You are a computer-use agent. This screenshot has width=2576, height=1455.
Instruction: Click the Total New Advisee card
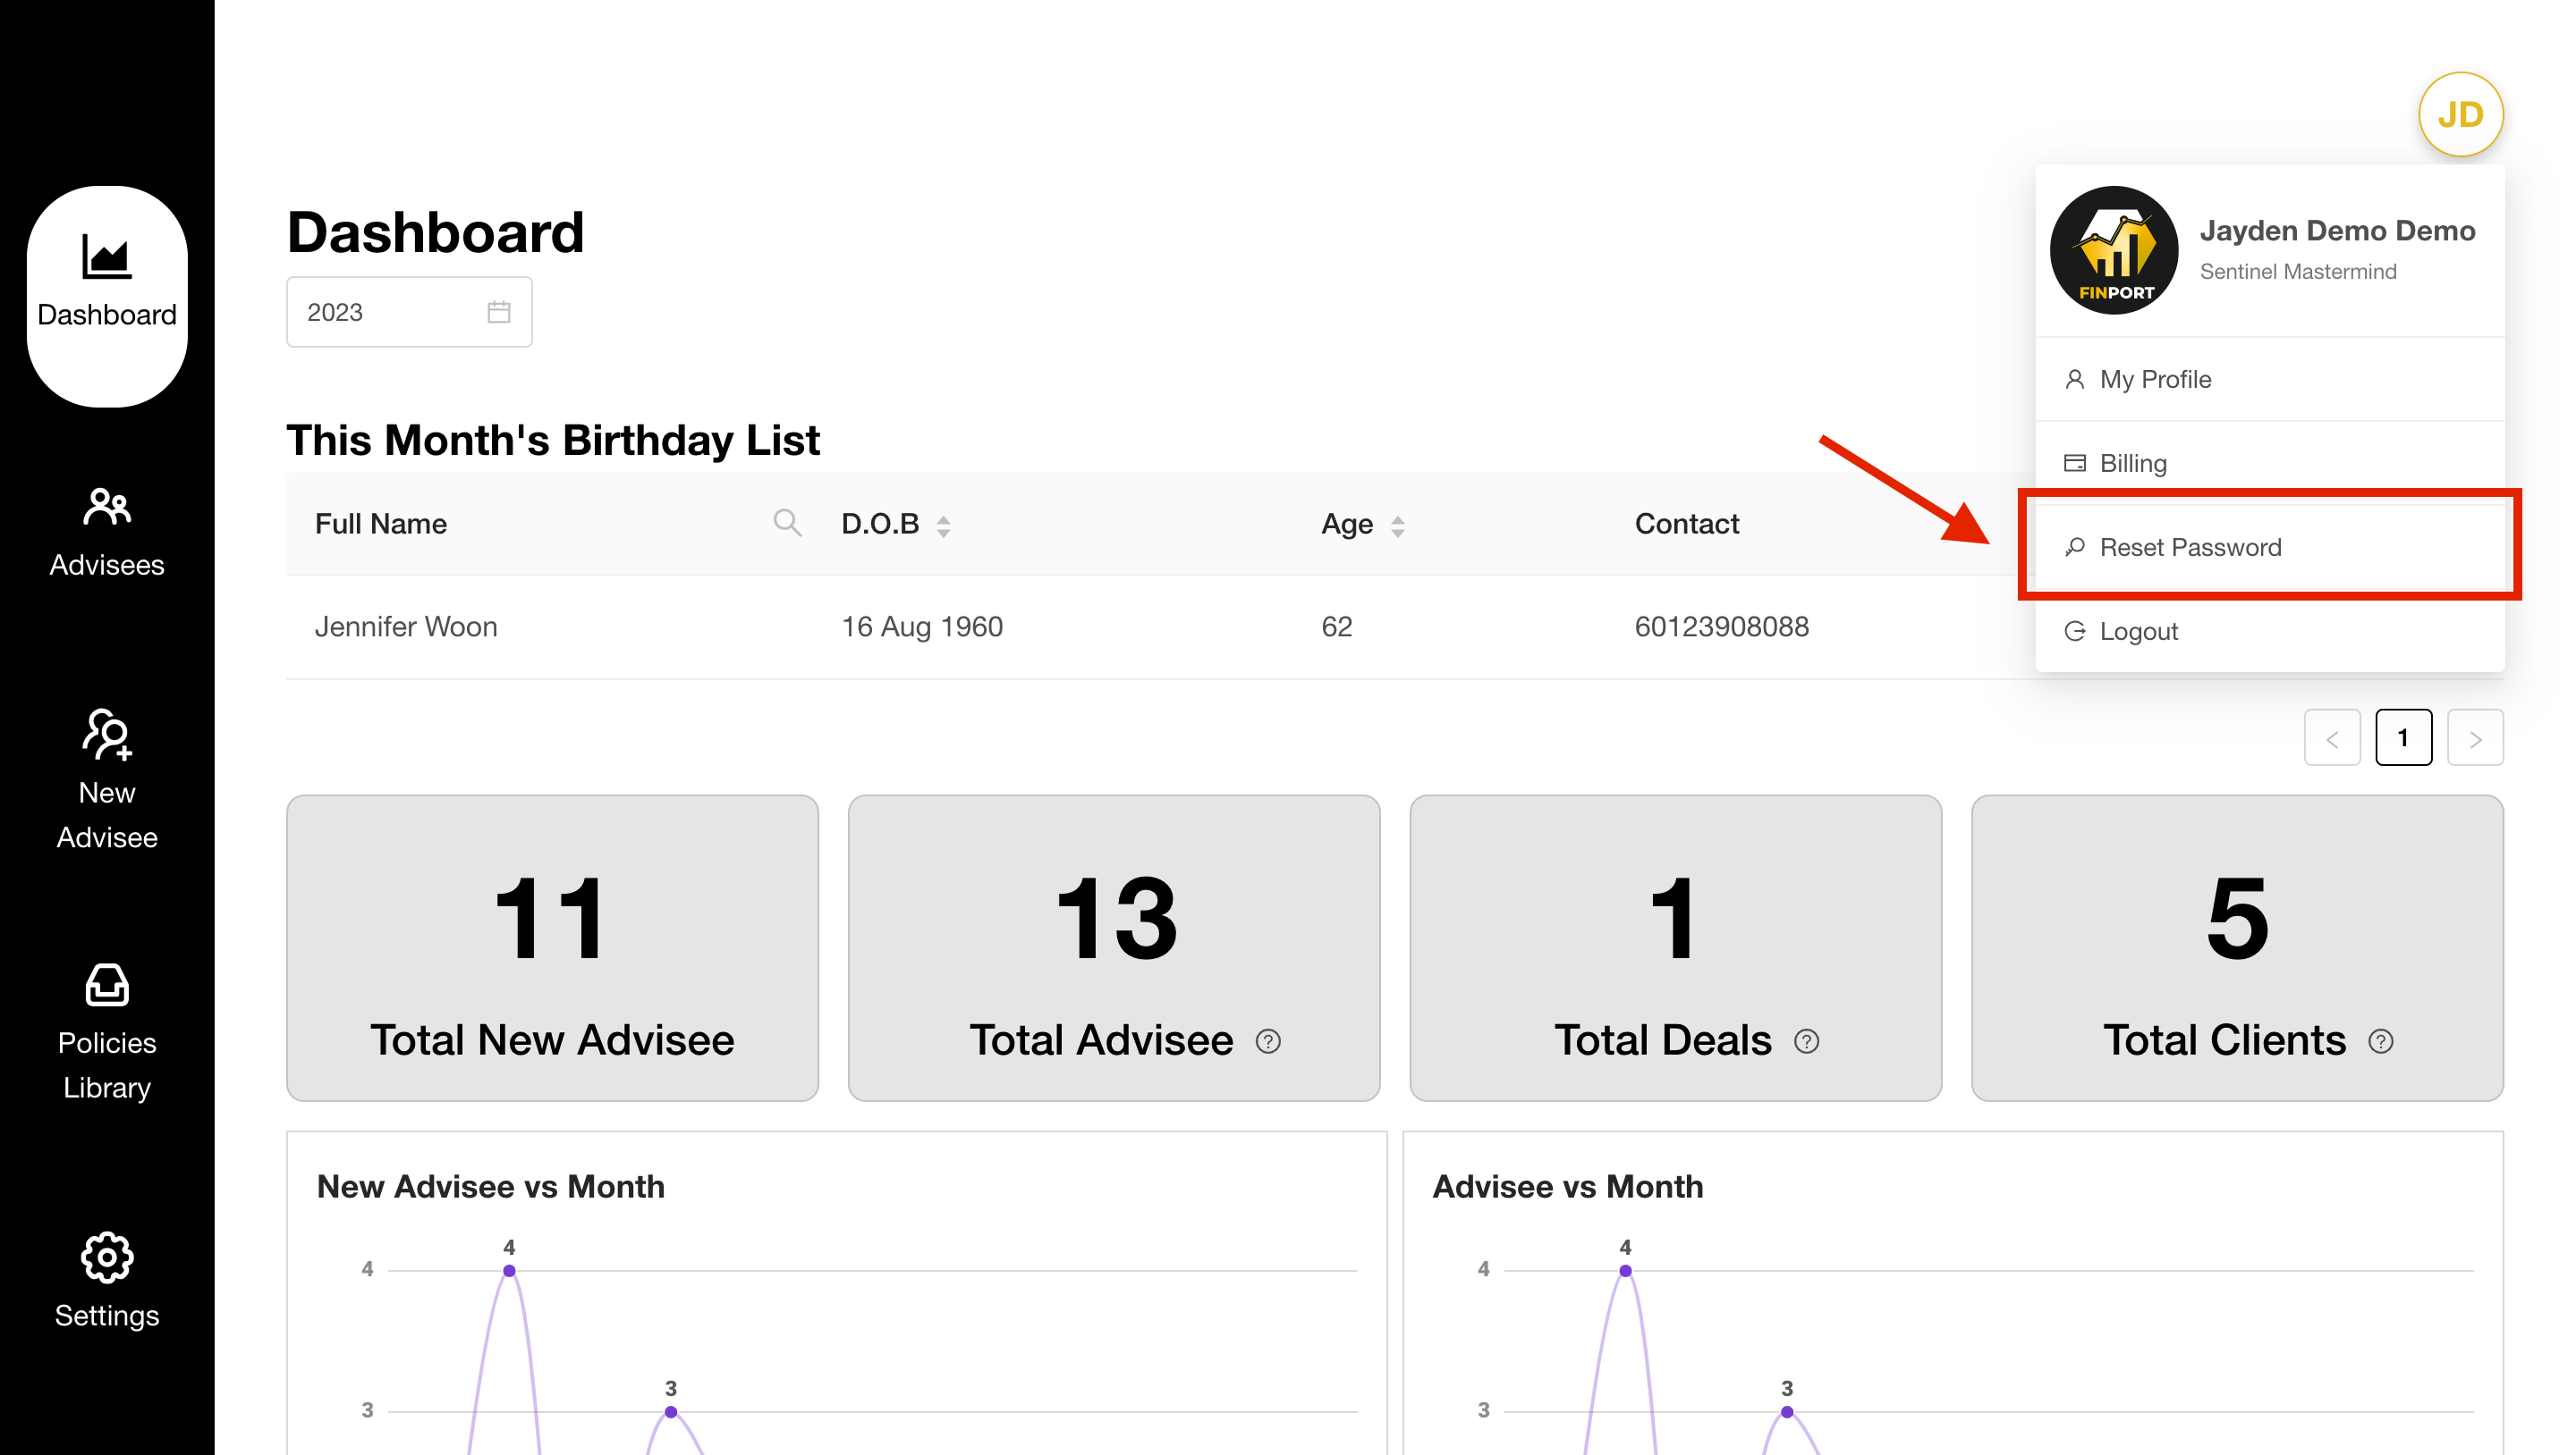point(552,948)
